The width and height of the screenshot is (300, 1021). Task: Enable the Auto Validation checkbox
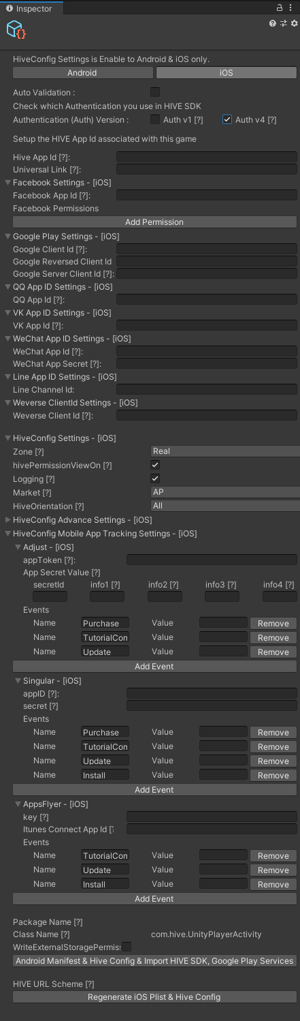(155, 92)
